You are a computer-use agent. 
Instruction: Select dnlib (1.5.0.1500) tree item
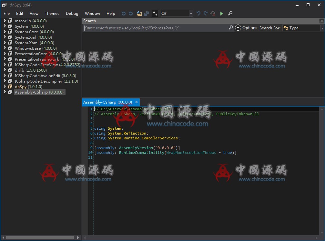tap(31, 70)
